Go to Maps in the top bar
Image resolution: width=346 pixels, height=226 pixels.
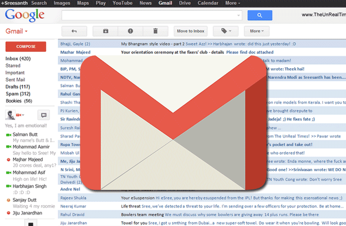[83, 3]
